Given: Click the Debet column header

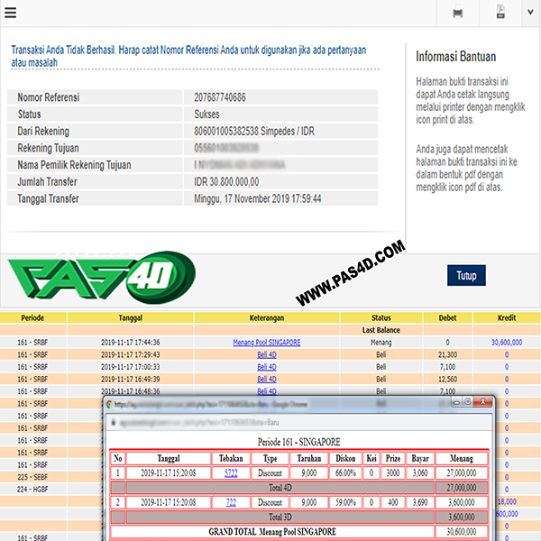Looking at the screenshot, I should click(447, 317).
